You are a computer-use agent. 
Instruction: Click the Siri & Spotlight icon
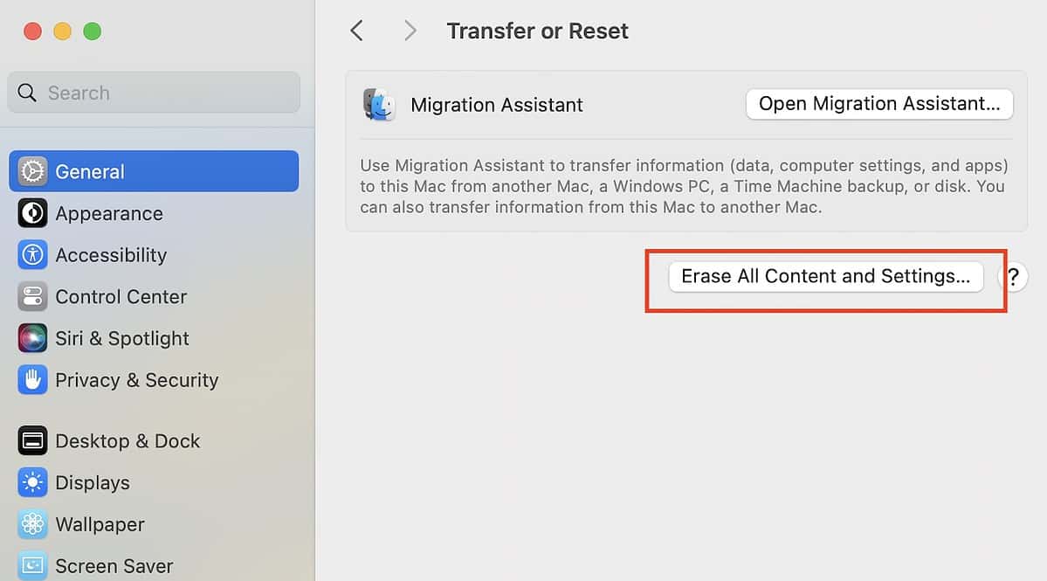click(x=33, y=338)
